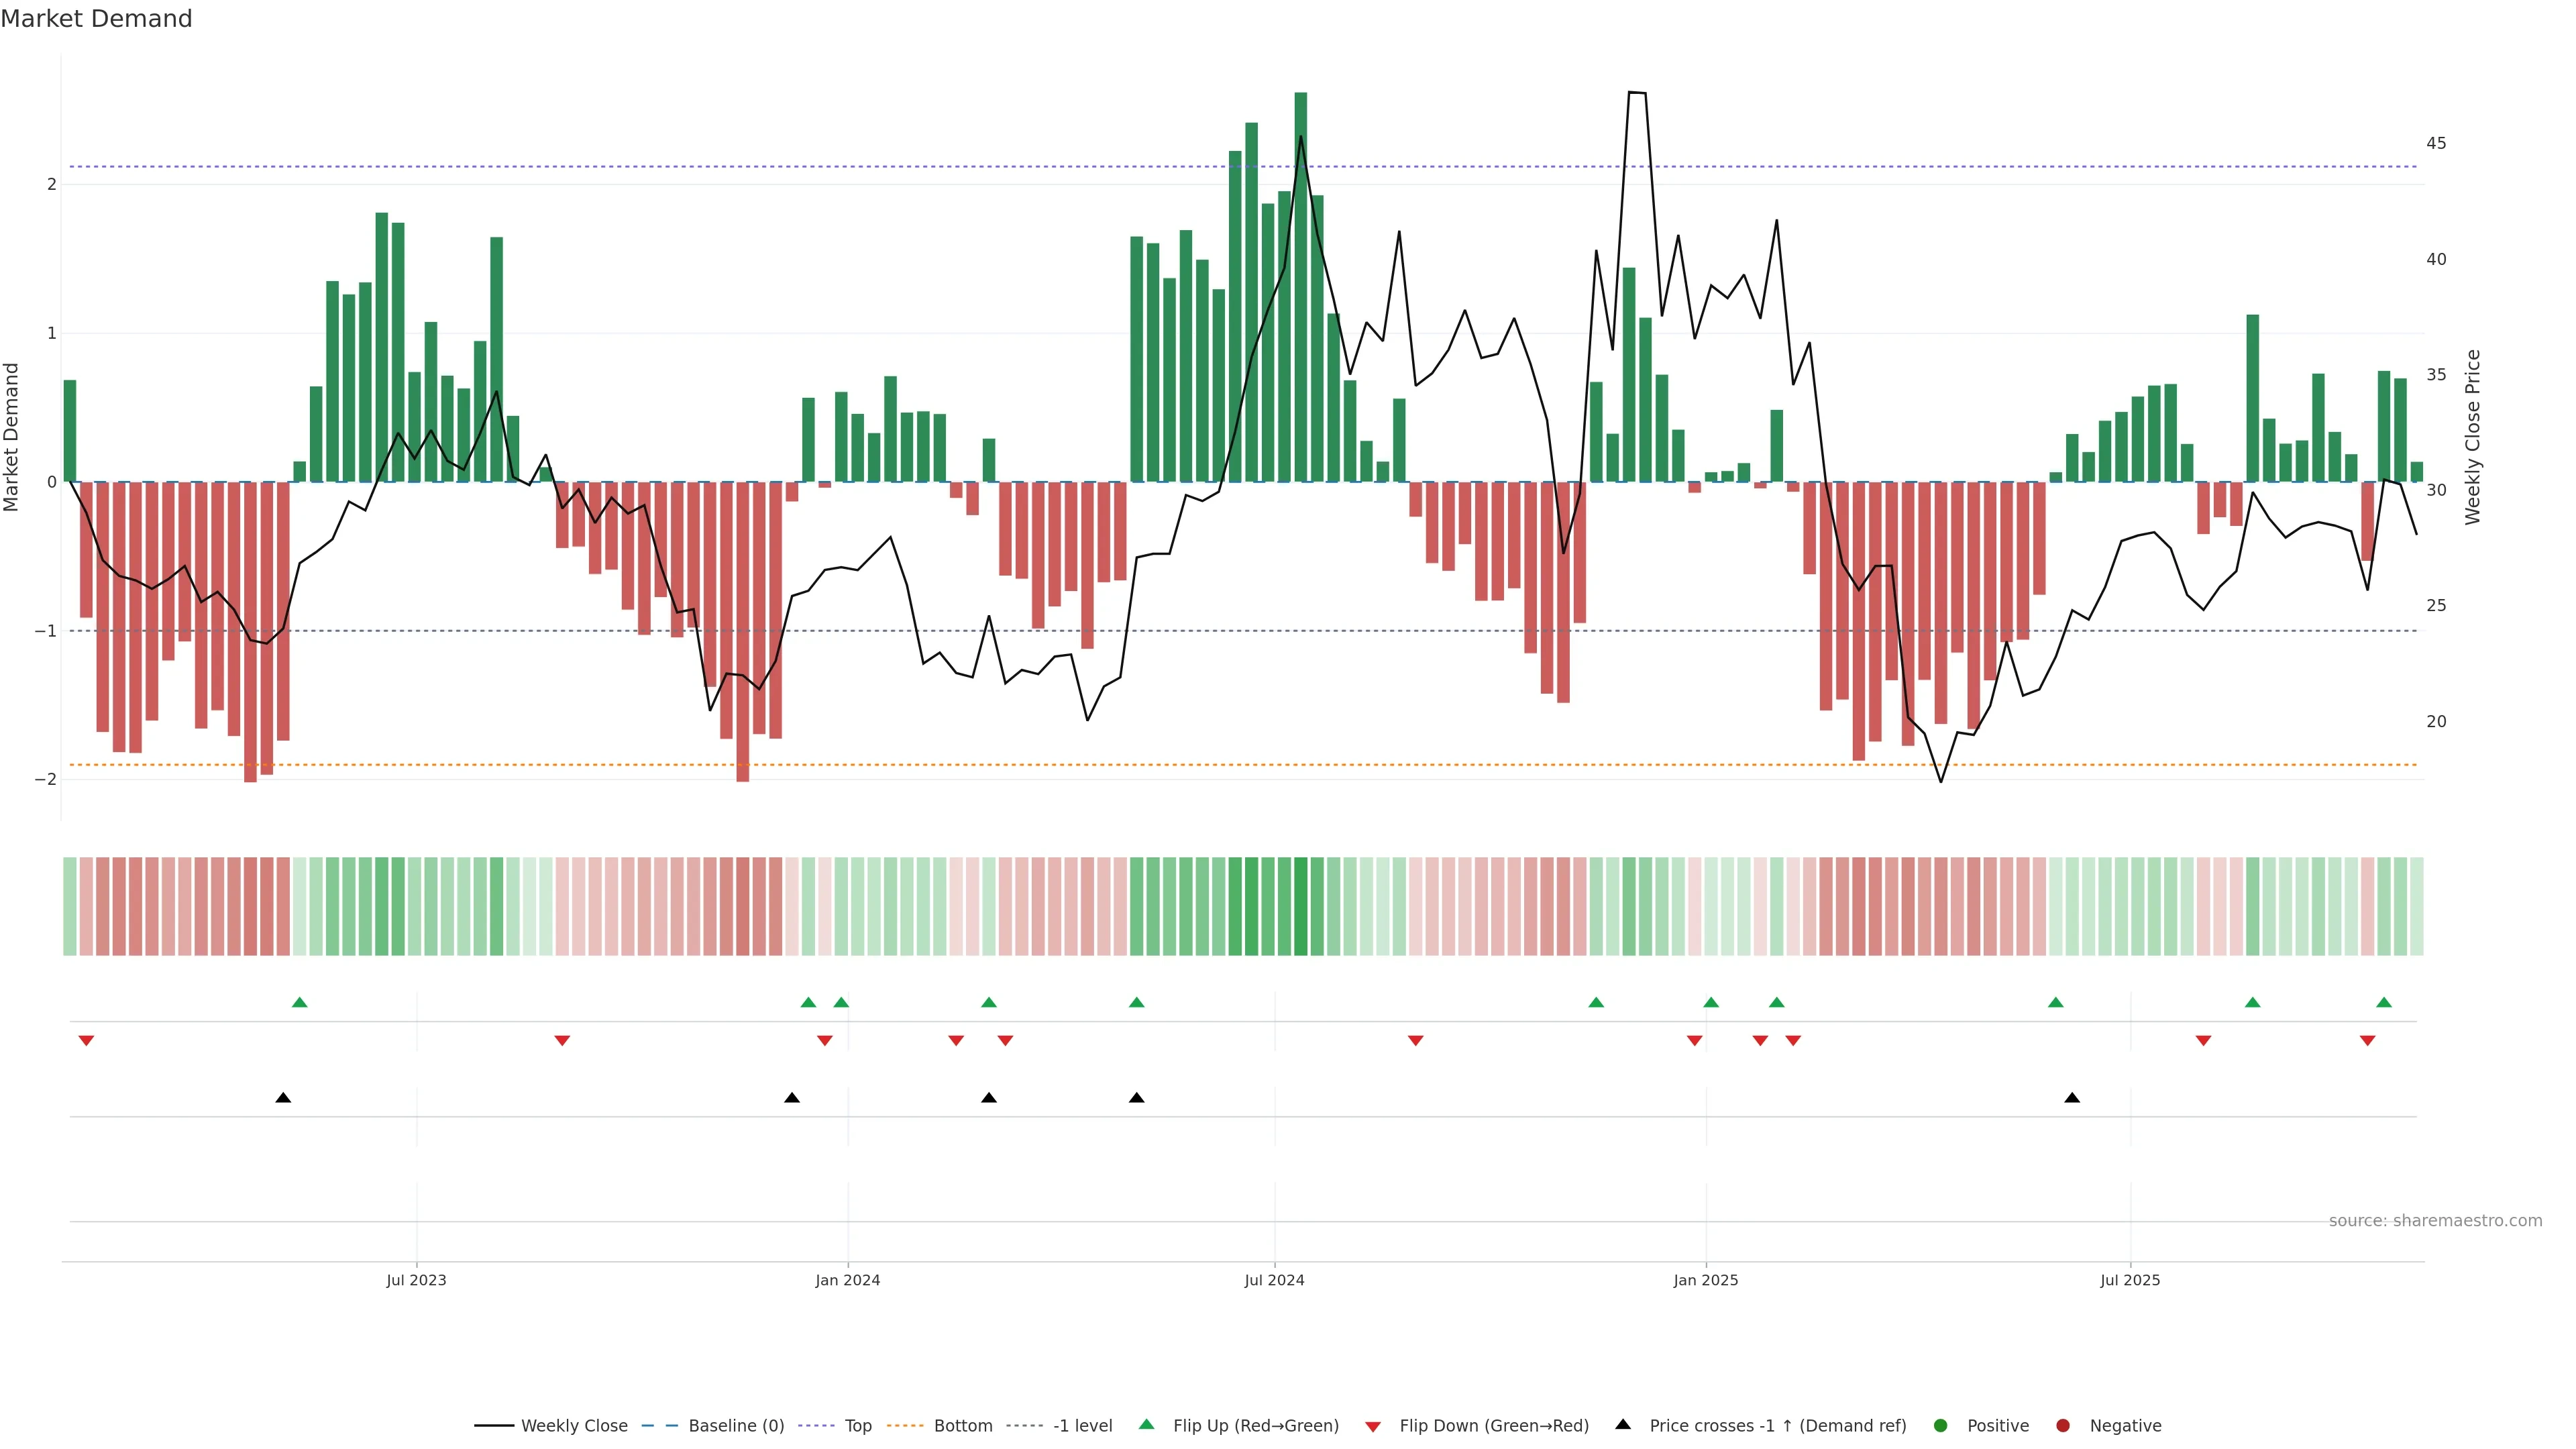
Task: Toggle the Weekly Close legend label
Action: [x=574, y=1425]
